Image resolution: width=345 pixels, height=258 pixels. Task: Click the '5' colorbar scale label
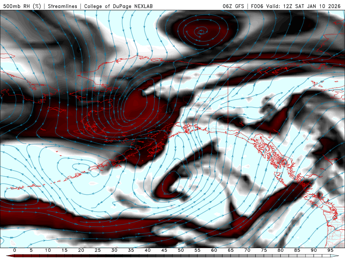[31, 250]
